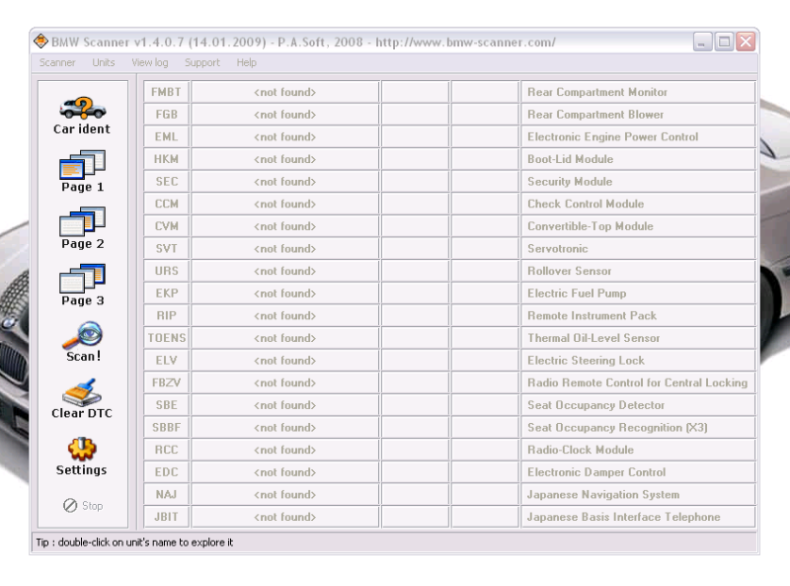This screenshot has width=790, height=586.
Task: Select the RIP unit name
Action: [x=166, y=315]
